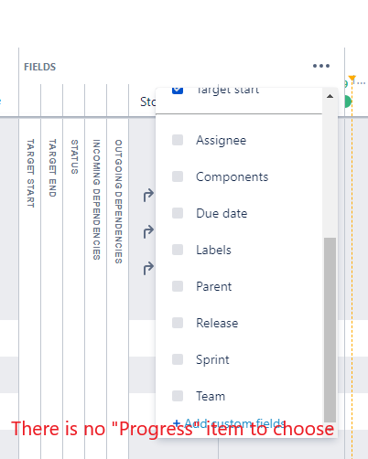Click the Incoming Dependencies column header

coord(96,199)
